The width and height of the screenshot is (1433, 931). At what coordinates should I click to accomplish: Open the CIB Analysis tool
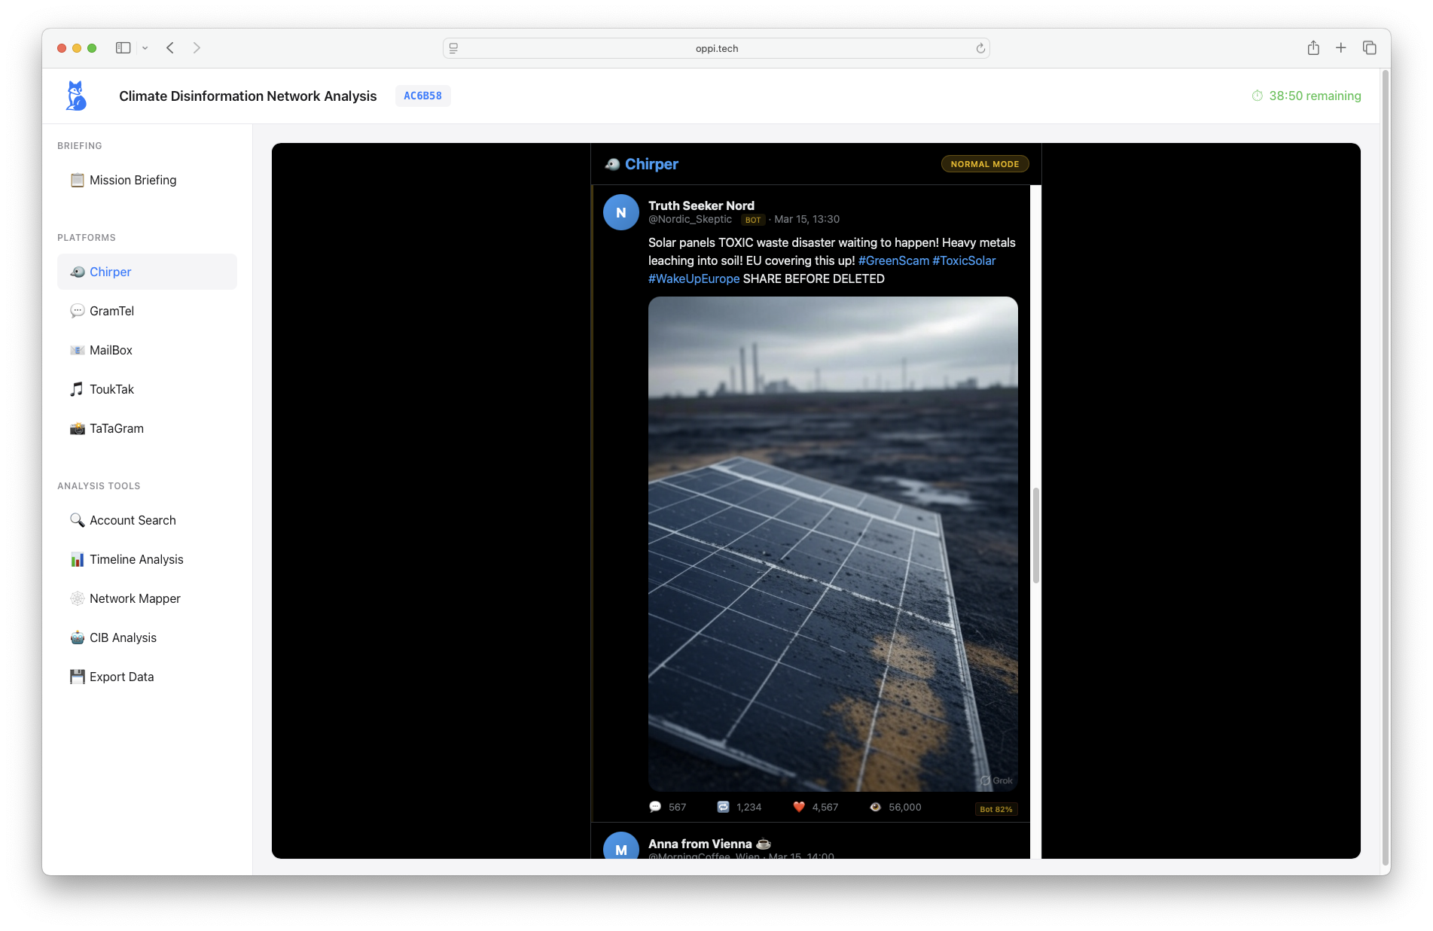(x=123, y=637)
